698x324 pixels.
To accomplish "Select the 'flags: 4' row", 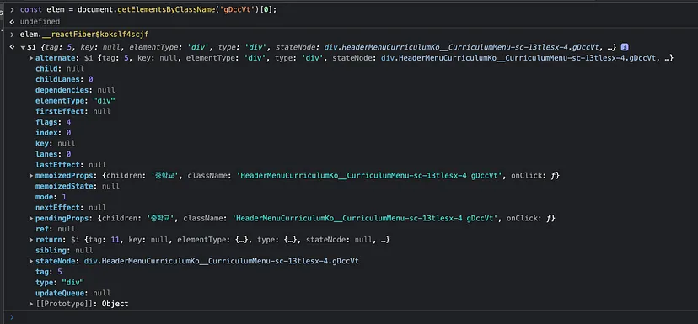I will tap(53, 122).
